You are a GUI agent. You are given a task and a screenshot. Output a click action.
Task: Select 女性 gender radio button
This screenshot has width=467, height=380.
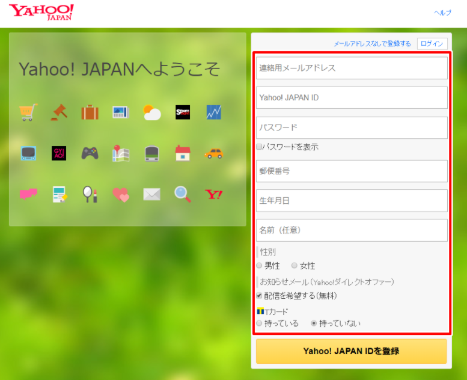(295, 265)
